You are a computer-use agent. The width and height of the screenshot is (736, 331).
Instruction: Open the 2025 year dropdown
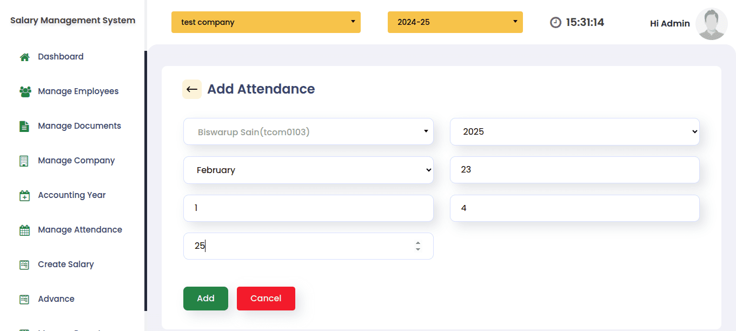point(574,131)
